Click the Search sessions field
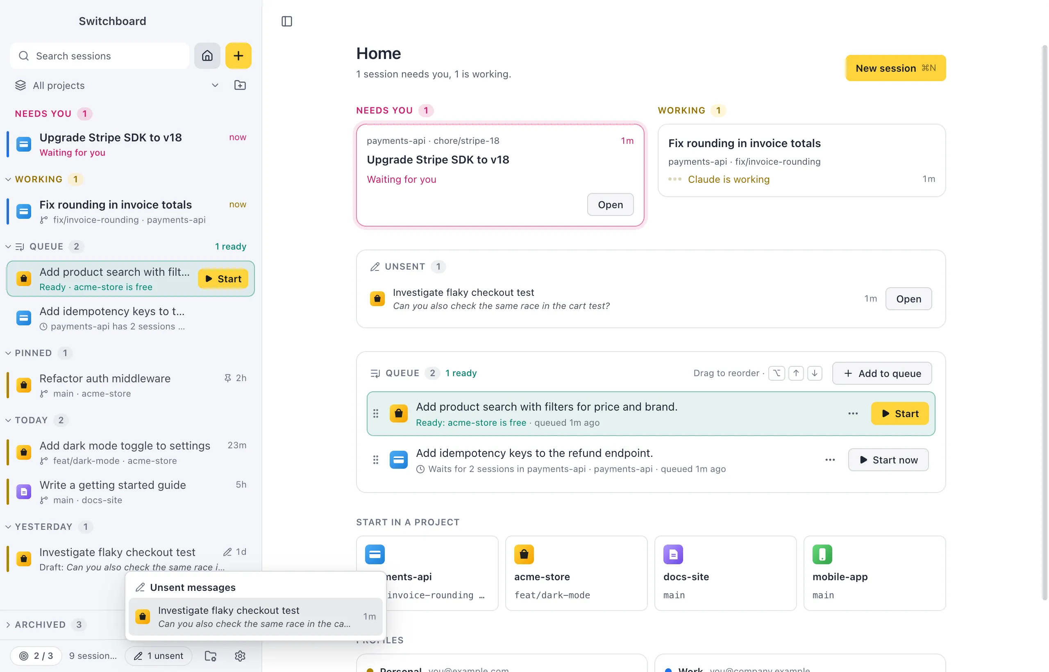 click(x=100, y=56)
